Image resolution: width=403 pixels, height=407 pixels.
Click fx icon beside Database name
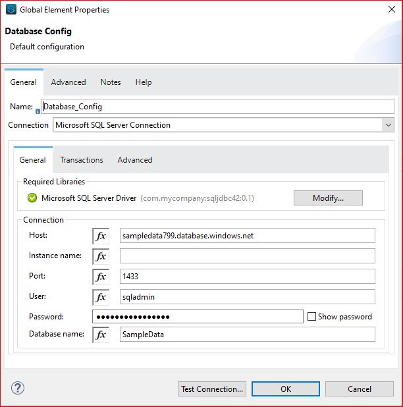[101, 335]
